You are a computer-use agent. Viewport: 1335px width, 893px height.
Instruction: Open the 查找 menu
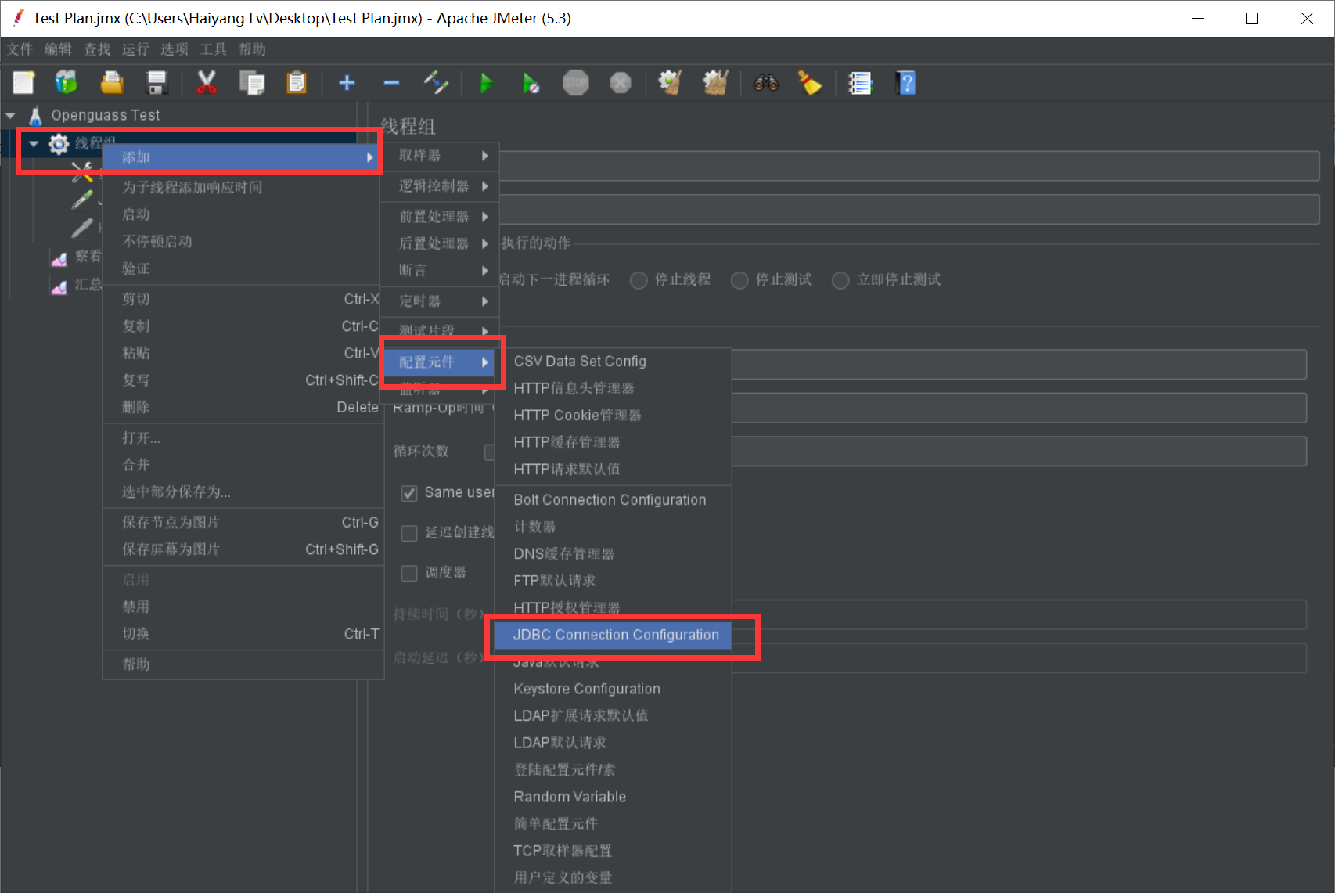pos(97,49)
